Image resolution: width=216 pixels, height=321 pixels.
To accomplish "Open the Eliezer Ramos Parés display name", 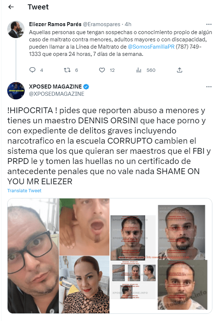I will [55, 24].
